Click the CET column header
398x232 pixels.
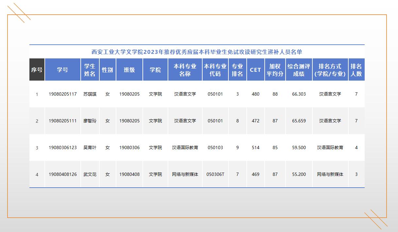(x=256, y=70)
